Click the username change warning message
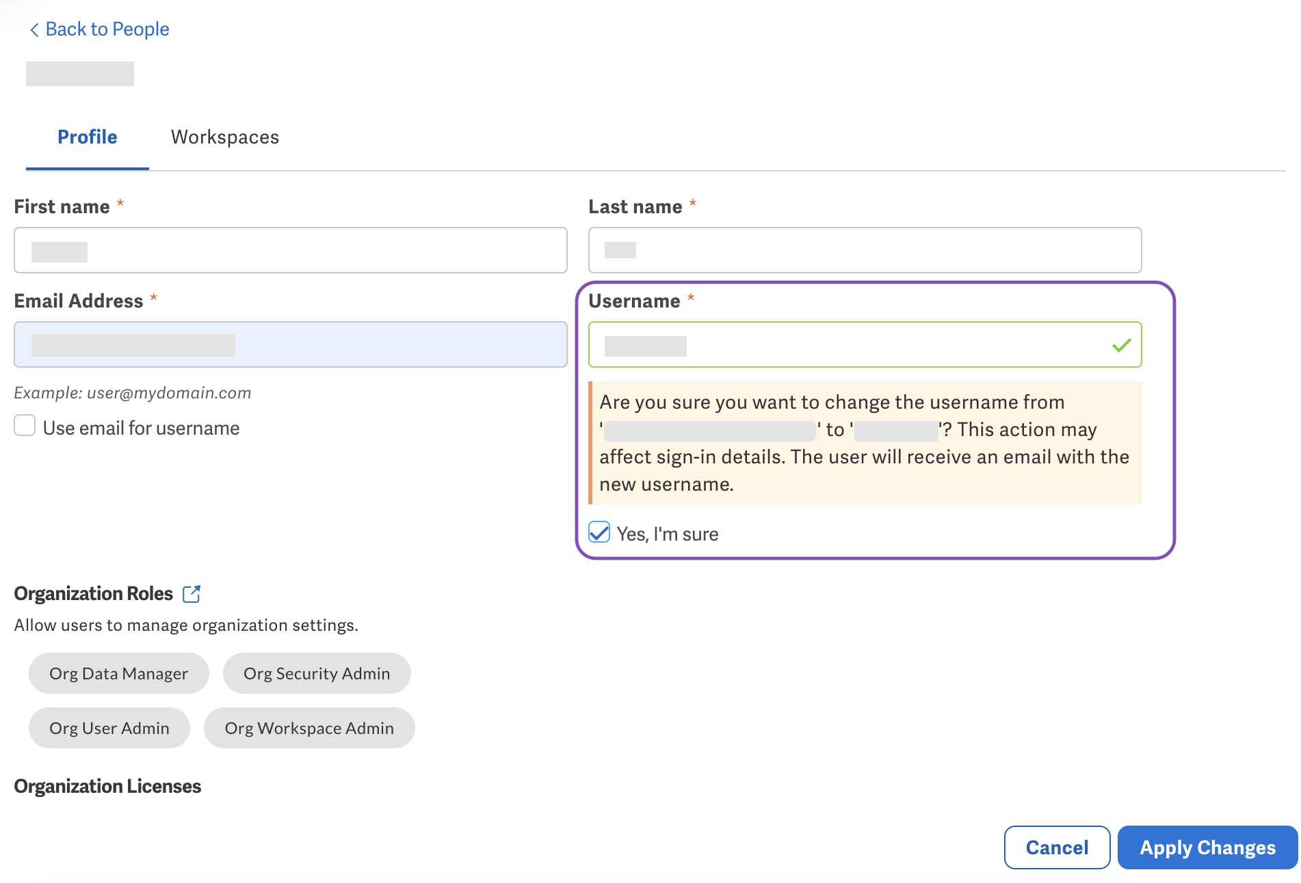Screen dimensions: 1301x883 pyautogui.click(x=865, y=443)
